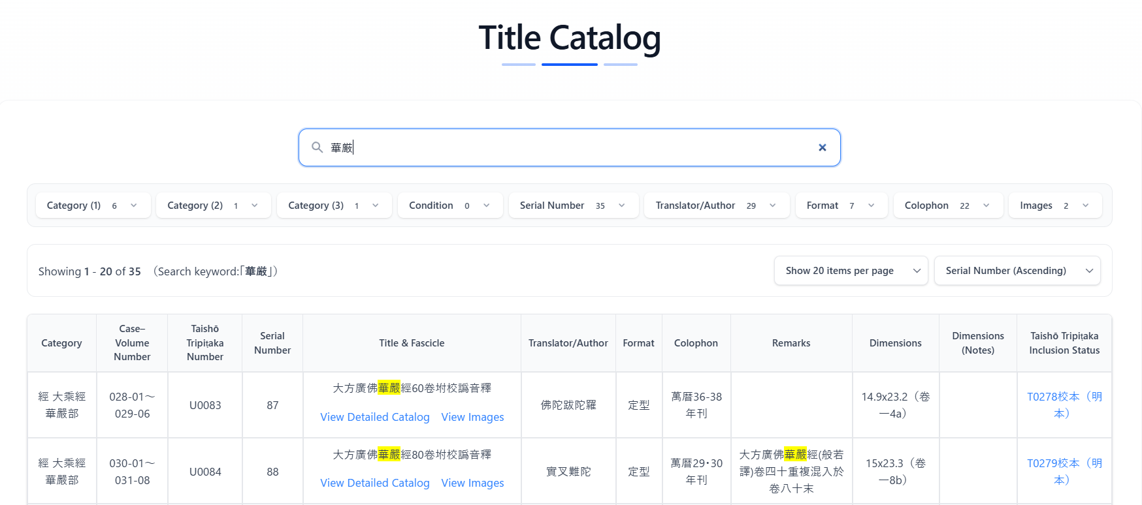This screenshot has width=1142, height=505.
Task: Open the Images filter dropdown
Action: (x=1054, y=206)
